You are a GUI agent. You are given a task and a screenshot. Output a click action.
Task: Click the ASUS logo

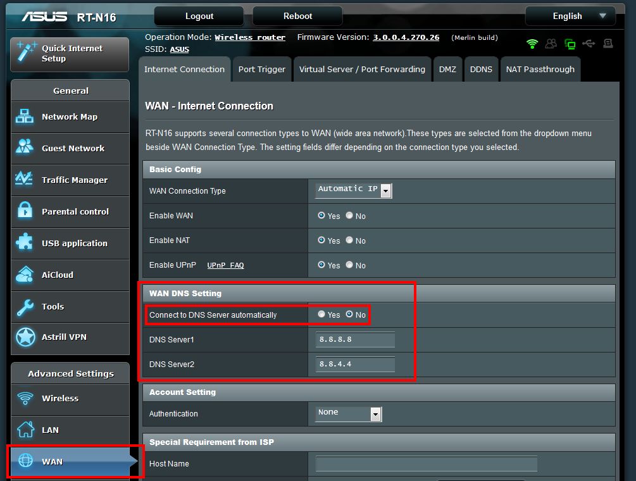(x=45, y=16)
